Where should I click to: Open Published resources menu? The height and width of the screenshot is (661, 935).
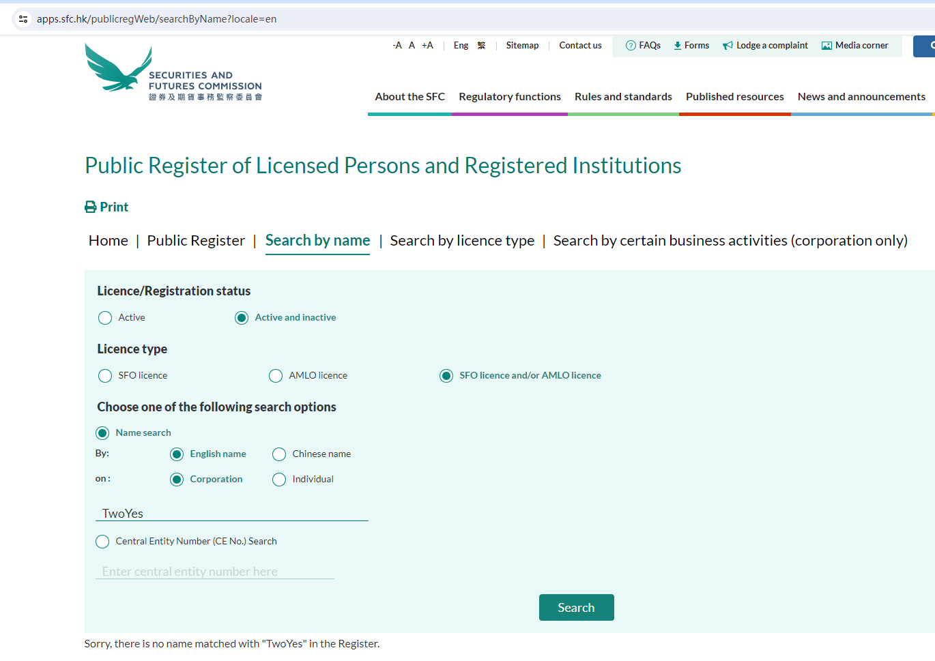pyautogui.click(x=735, y=97)
